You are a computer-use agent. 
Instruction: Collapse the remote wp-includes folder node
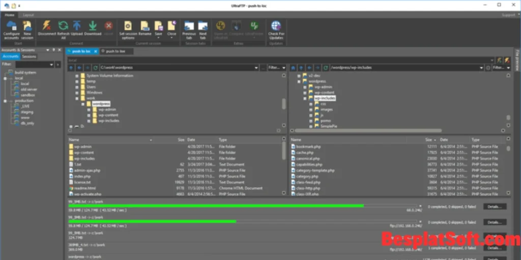(x=305, y=99)
